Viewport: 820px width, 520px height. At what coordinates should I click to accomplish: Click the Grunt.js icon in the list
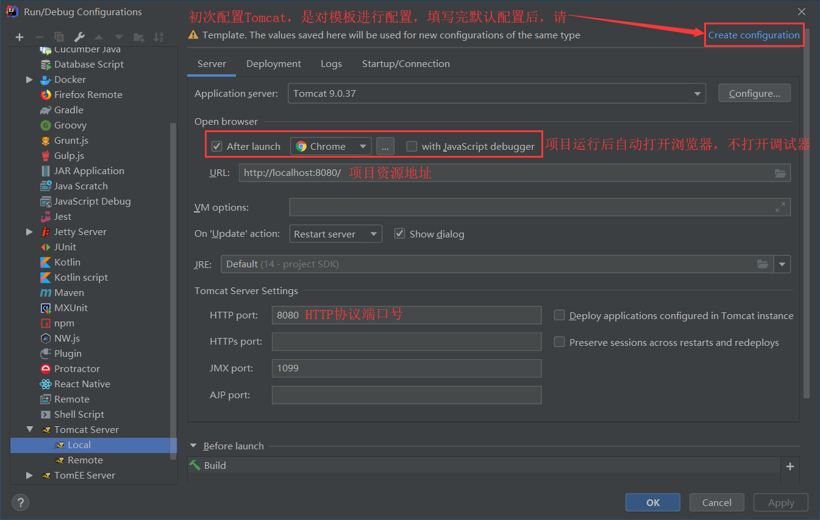click(46, 141)
